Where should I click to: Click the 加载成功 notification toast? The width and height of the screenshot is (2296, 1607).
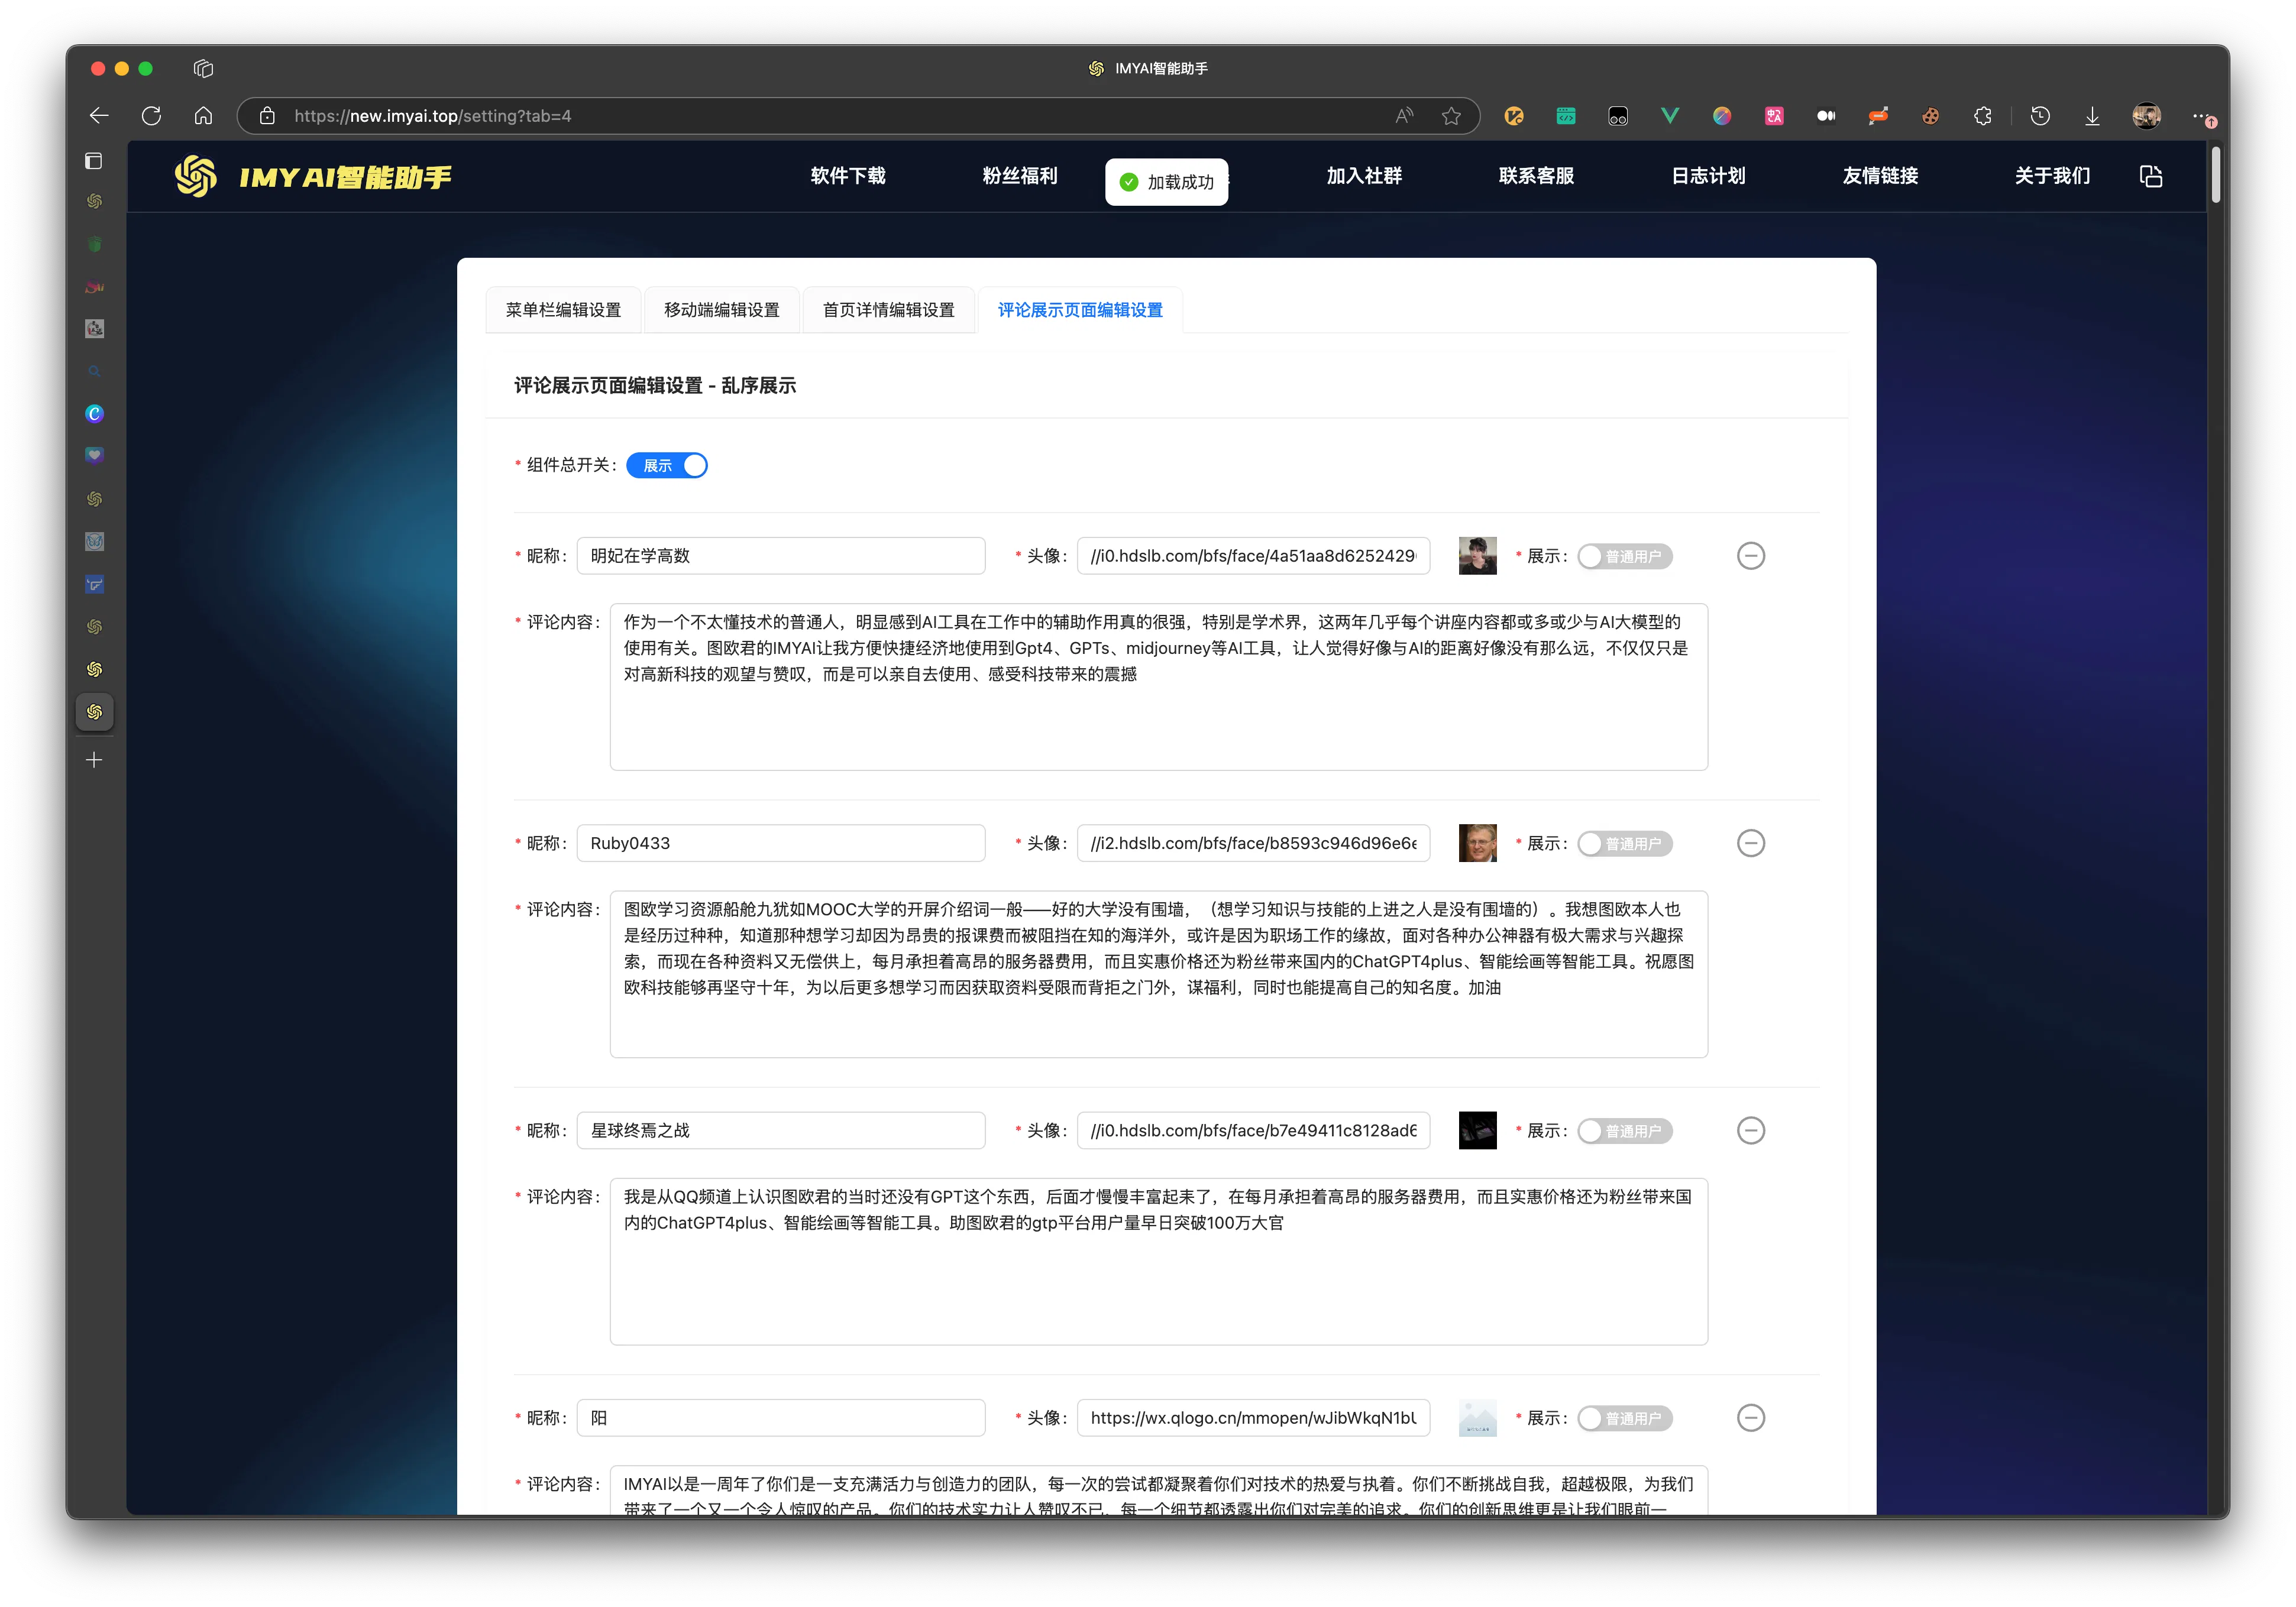coord(1166,182)
